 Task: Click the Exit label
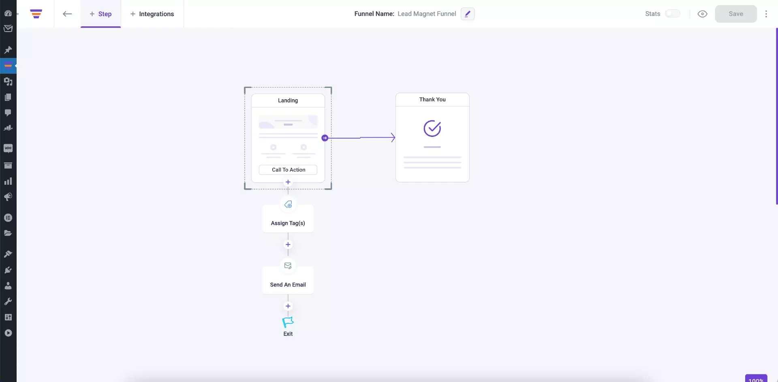[288, 334]
